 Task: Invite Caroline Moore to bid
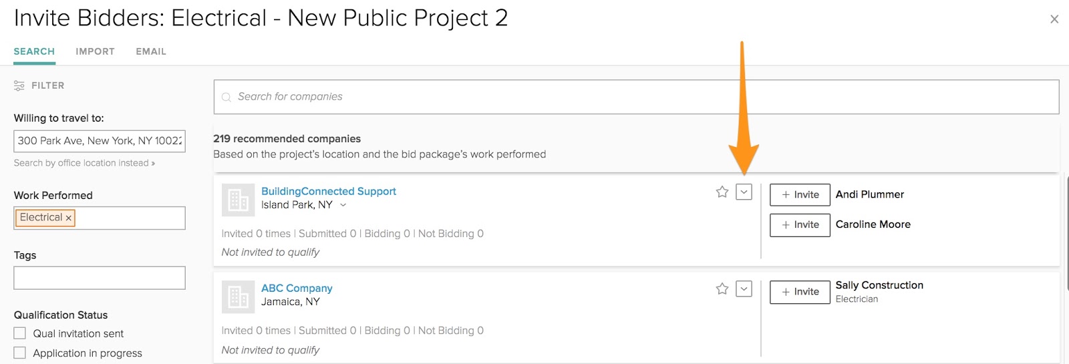coord(800,225)
